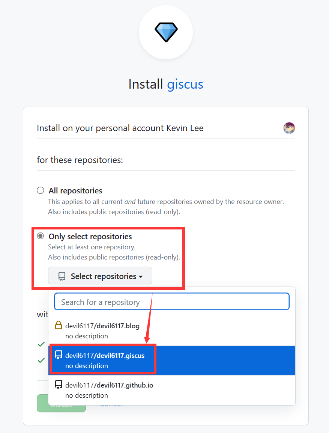This screenshot has width=329, height=433.
Task: Click the repo icon beside devil6117.github.io
Action: (x=59, y=385)
